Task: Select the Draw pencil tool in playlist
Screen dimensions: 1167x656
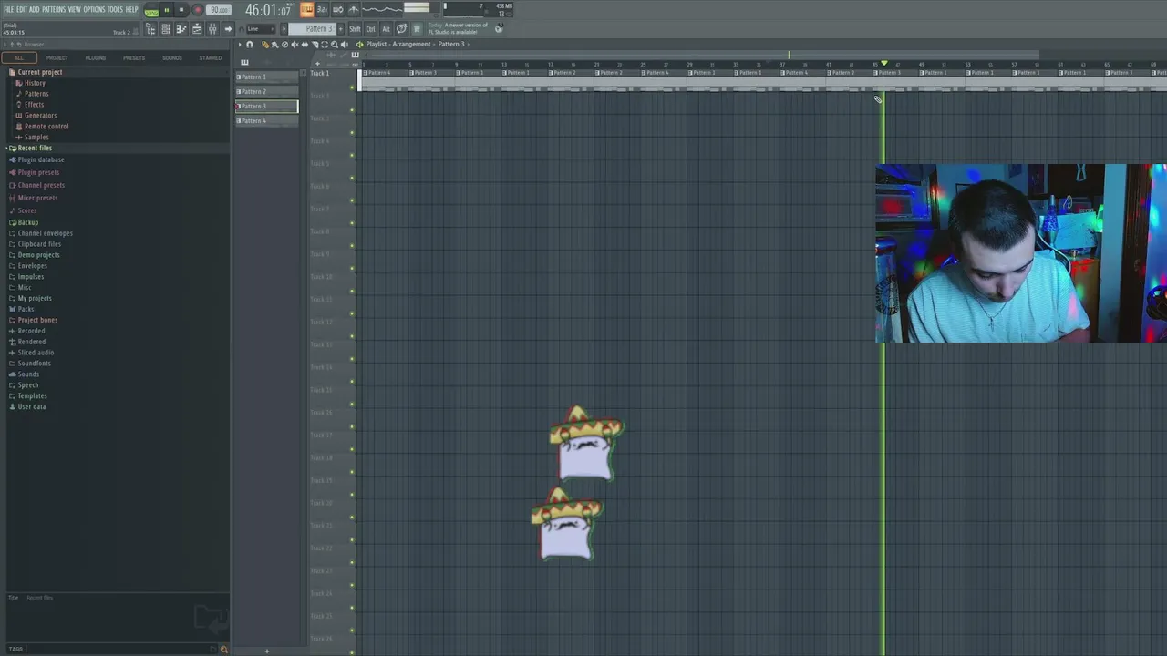Action: 264,44
